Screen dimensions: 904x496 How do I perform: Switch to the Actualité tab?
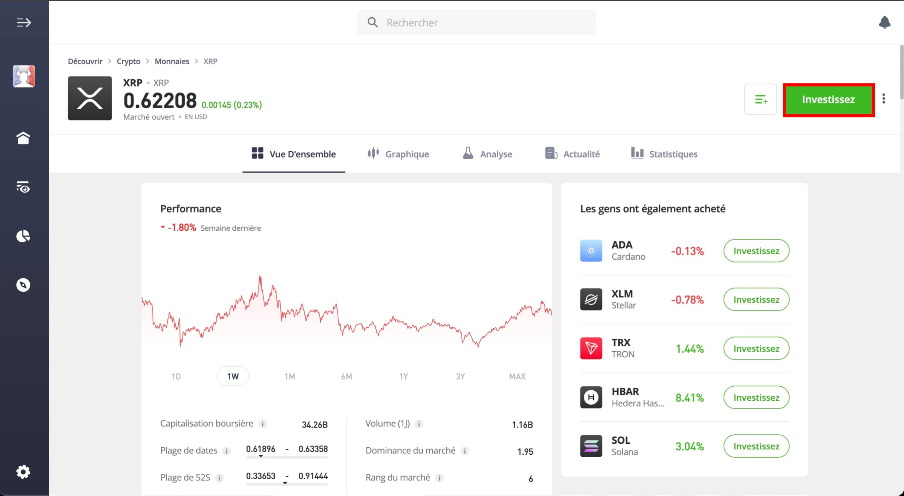click(x=572, y=154)
